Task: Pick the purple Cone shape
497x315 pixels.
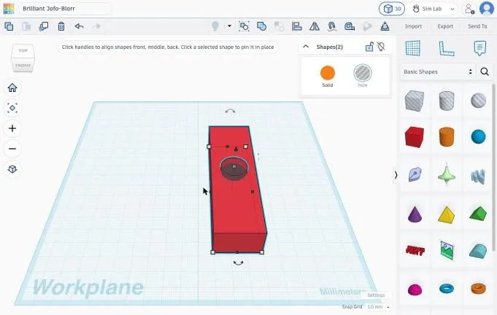Action: pos(415,214)
